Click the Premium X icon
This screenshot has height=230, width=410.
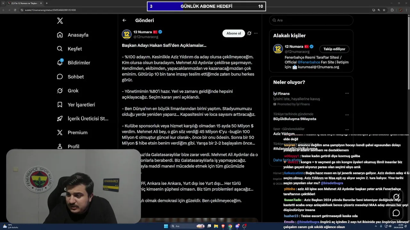pos(60,132)
